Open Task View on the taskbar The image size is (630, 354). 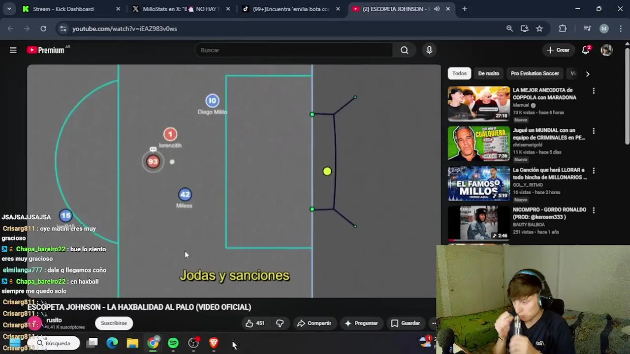(92, 343)
